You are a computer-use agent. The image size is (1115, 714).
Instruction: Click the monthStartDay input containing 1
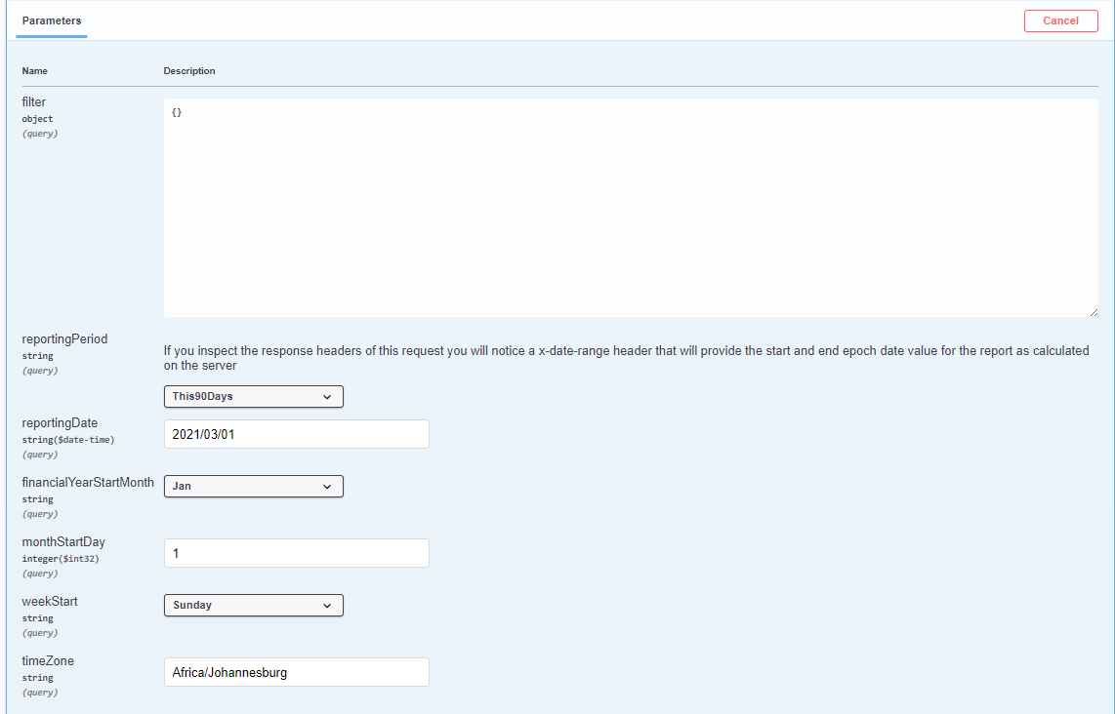click(296, 553)
